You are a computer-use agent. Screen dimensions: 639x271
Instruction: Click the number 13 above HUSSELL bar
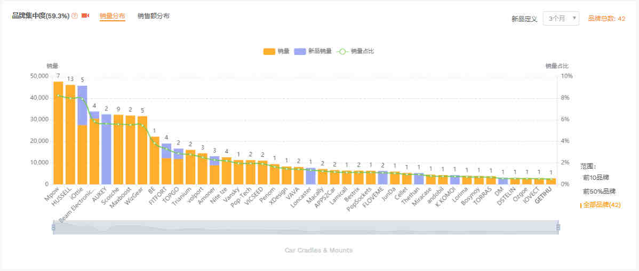point(70,79)
